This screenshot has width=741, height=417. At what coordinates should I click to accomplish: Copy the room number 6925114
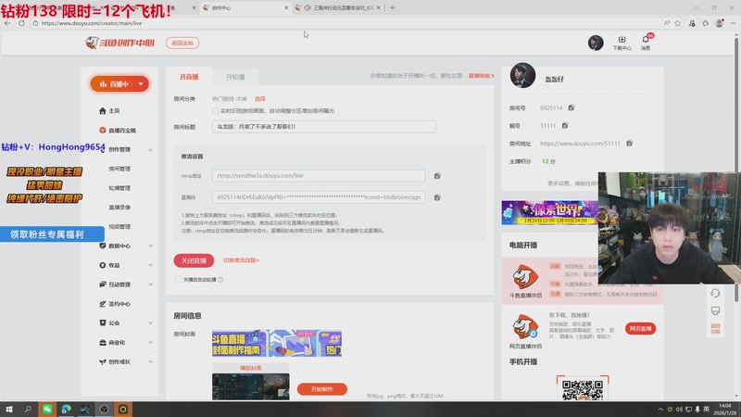tap(571, 108)
